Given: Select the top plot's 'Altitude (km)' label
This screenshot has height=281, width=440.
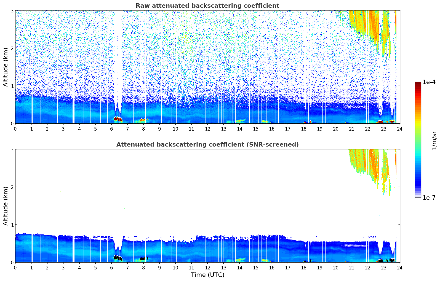Looking at the screenshot, I should tap(6, 67).
